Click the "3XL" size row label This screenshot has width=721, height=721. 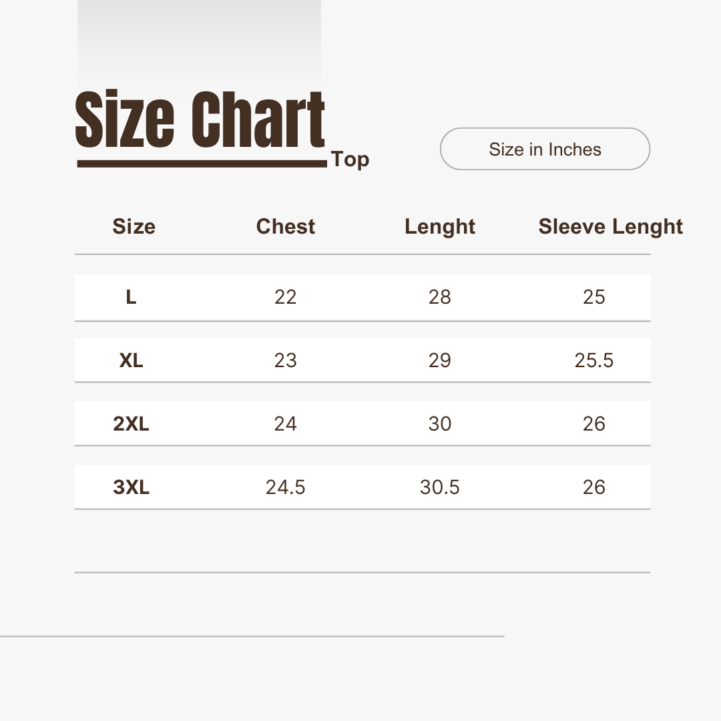click(131, 487)
